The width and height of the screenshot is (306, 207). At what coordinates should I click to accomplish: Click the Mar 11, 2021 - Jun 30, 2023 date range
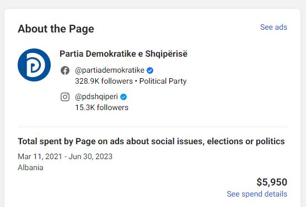tap(65, 156)
